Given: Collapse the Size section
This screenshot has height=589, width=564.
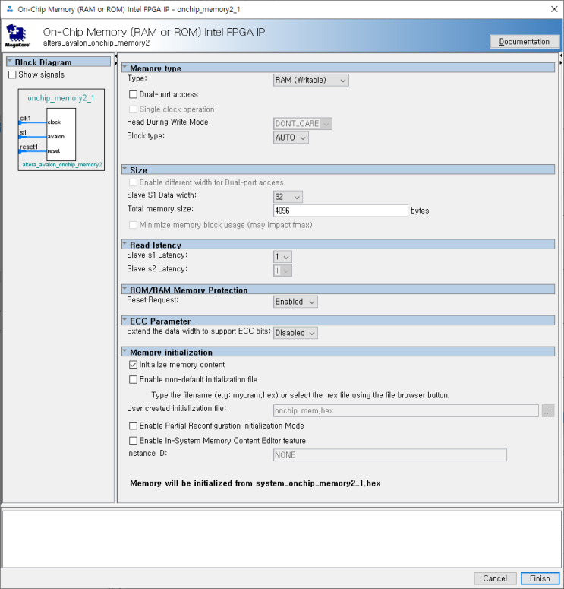Looking at the screenshot, I should tap(124, 169).
